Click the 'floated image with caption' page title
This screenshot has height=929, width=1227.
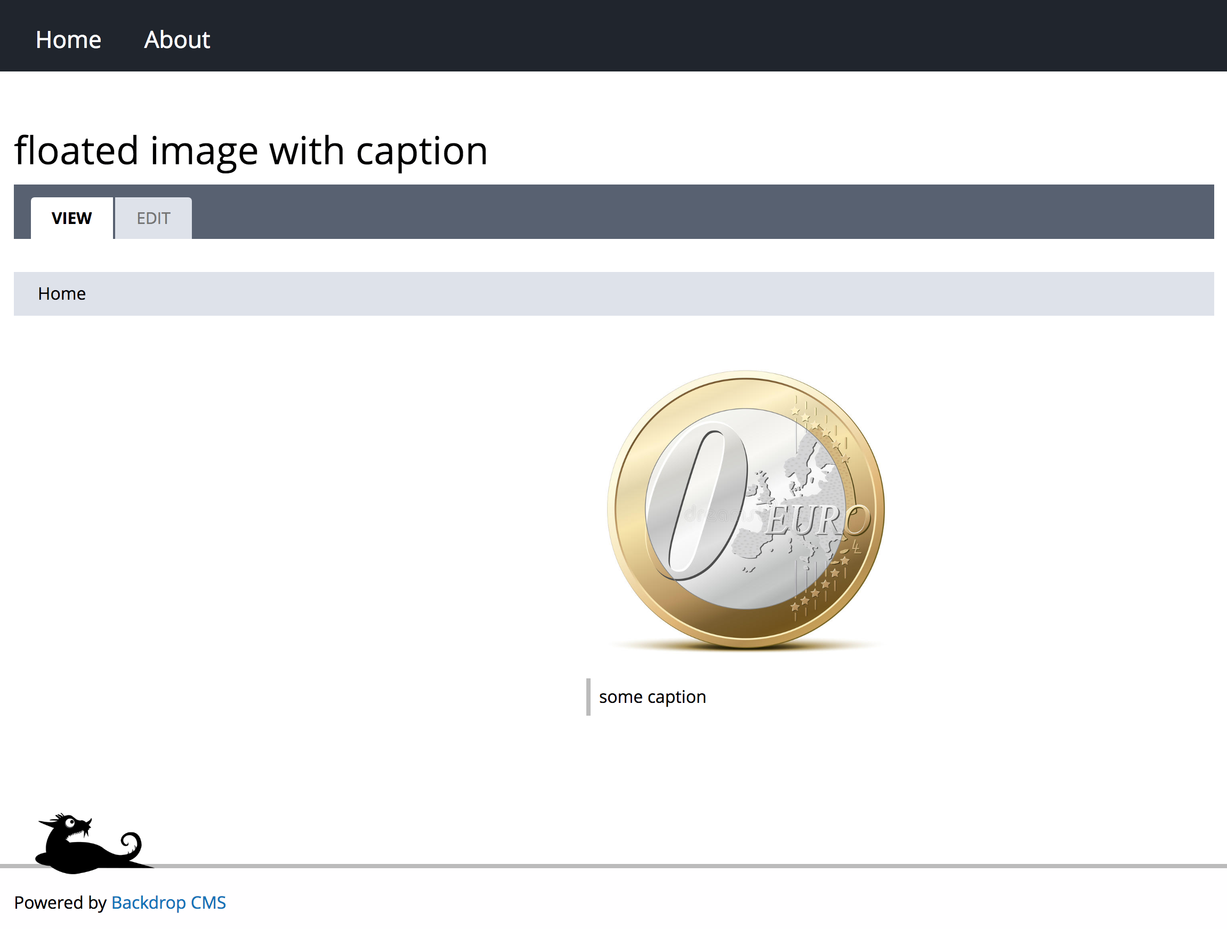251,151
